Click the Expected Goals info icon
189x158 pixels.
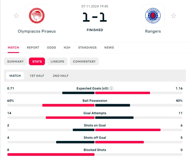pyautogui.click(x=111, y=88)
